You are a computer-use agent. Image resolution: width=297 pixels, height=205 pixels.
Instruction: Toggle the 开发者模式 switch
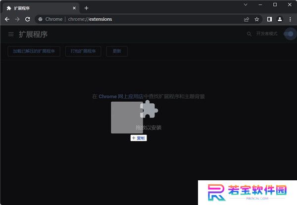[x=289, y=34]
